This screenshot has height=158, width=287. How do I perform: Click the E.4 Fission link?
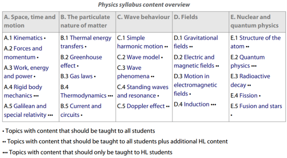249,95
